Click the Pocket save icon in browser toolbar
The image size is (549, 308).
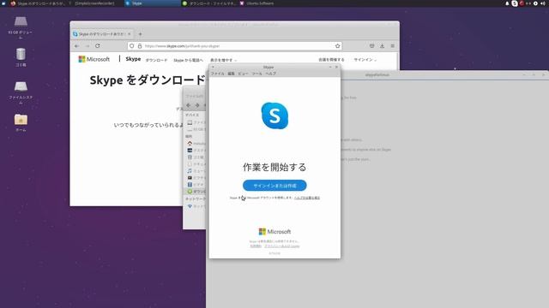click(371, 46)
